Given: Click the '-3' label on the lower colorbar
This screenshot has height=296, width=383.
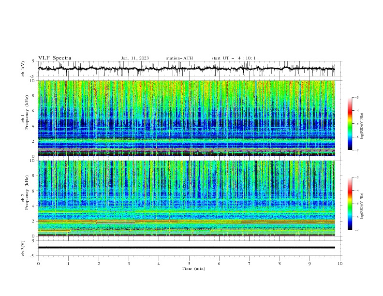Looking at the screenshot, I should (x=356, y=178).
